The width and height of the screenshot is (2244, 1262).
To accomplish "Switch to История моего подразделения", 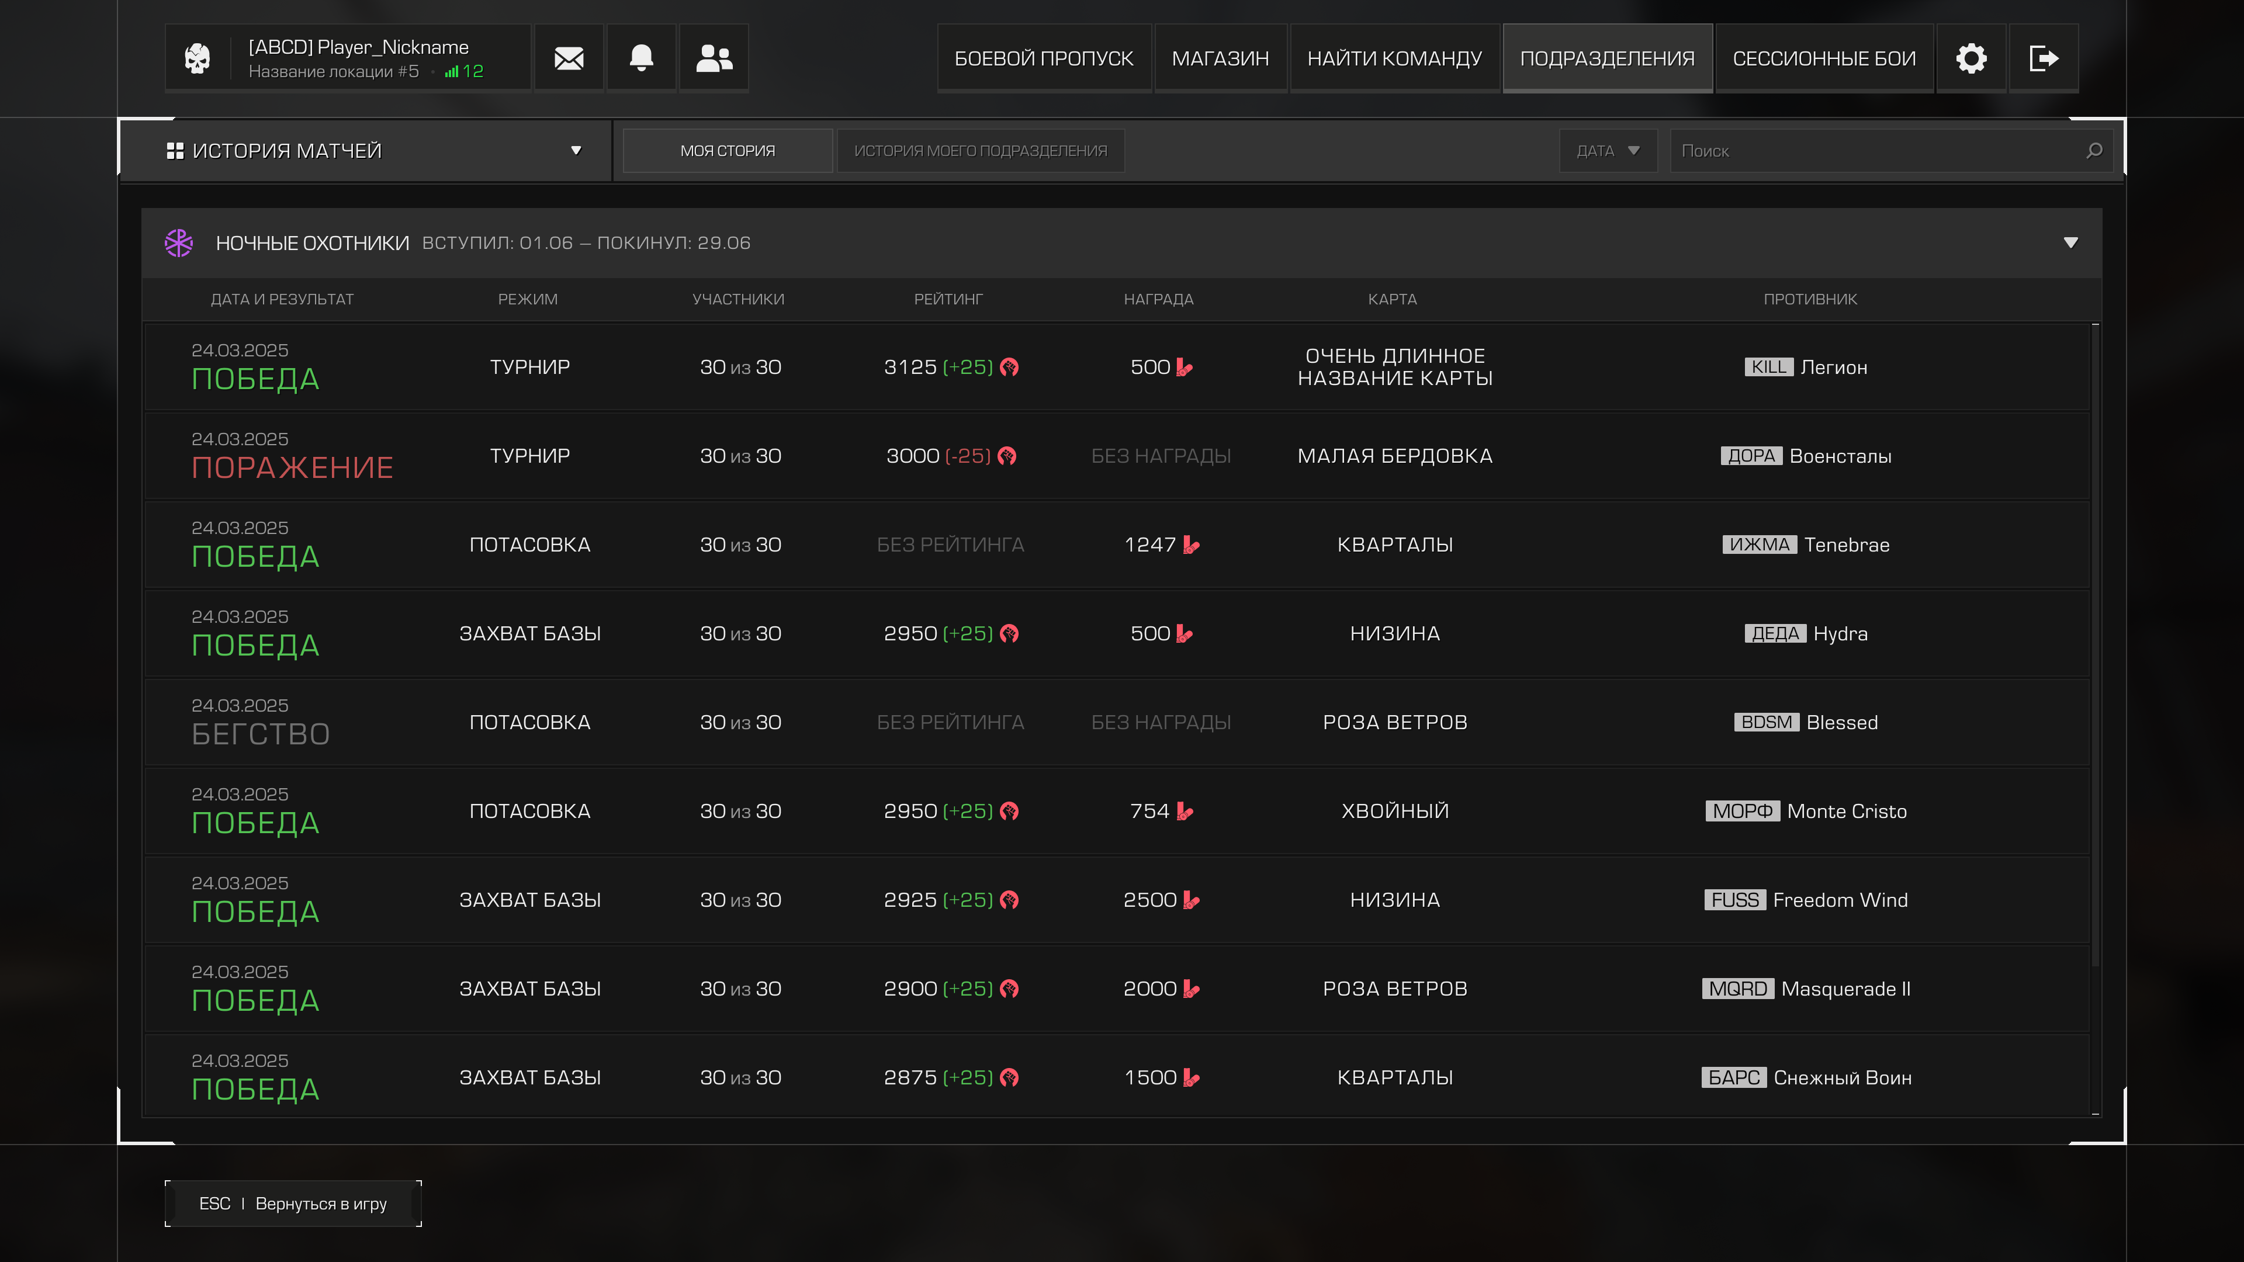I will point(980,151).
